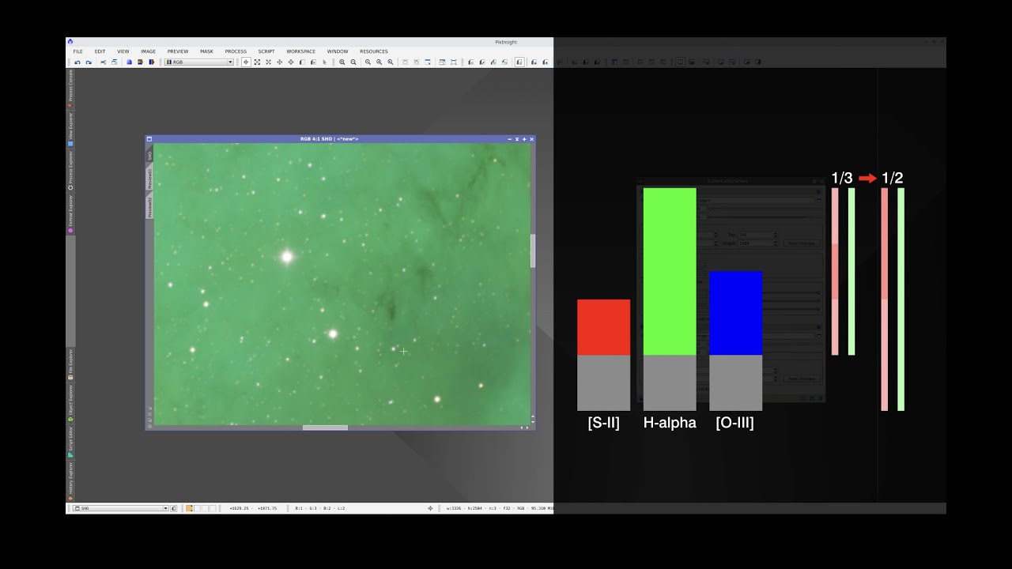Select the Readout mode cursor tool
The height and width of the screenshot is (569, 1012).
click(246, 62)
